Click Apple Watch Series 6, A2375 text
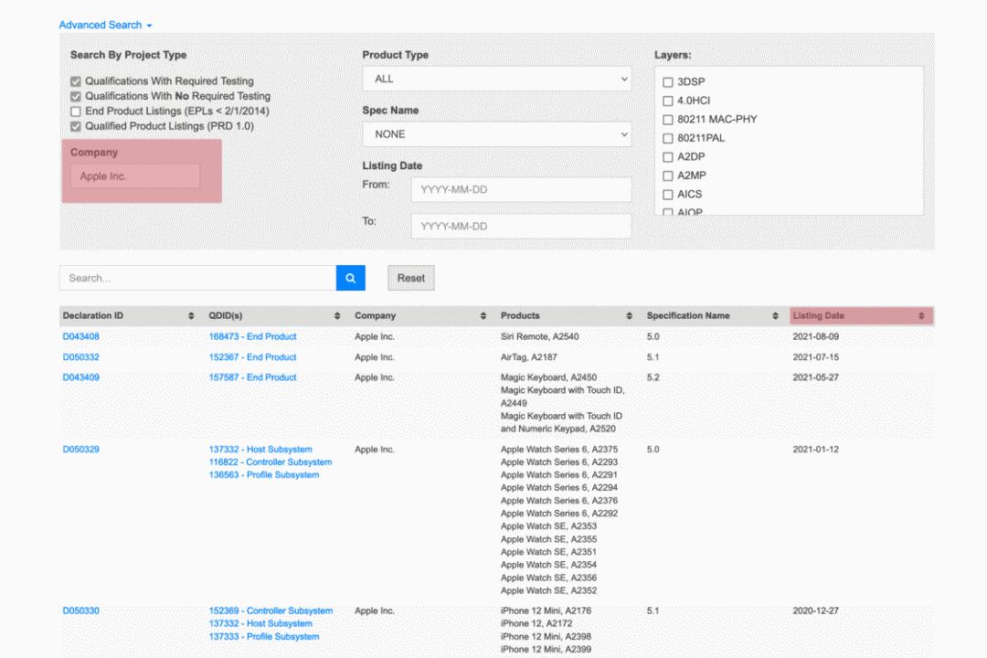 pos(559,449)
